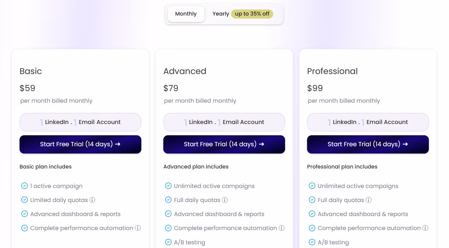The width and height of the screenshot is (449, 248).
Task: Click the arrow in Professional's trial button
Action: point(406,144)
